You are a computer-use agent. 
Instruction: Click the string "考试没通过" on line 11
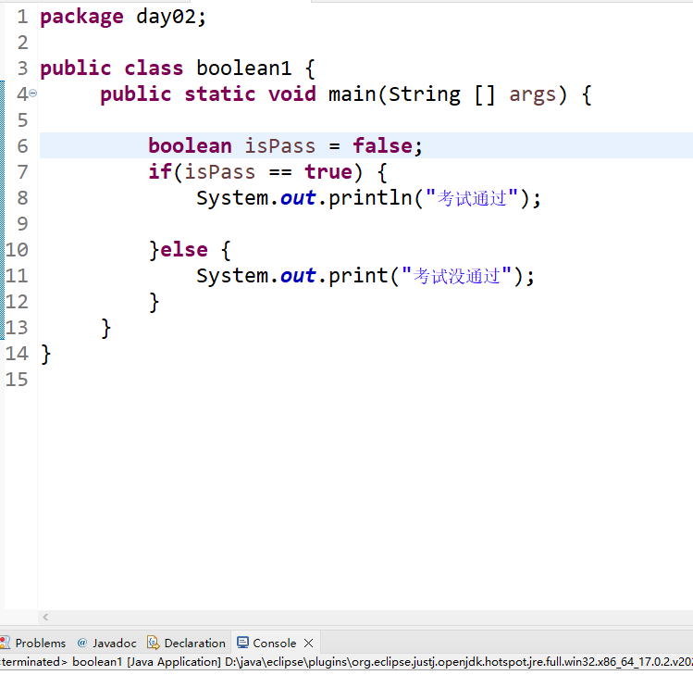coord(456,276)
